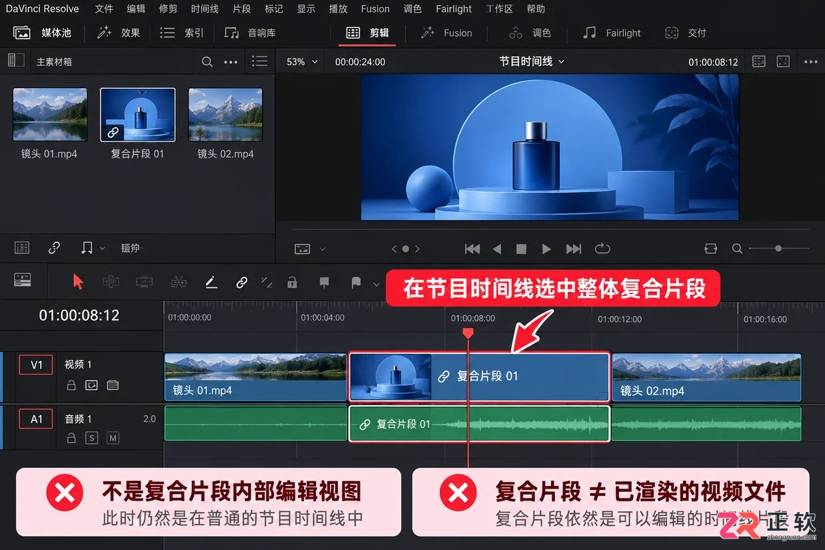Toggle the position lock icon
Image resolution: width=825 pixels, height=550 pixels.
(x=292, y=282)
